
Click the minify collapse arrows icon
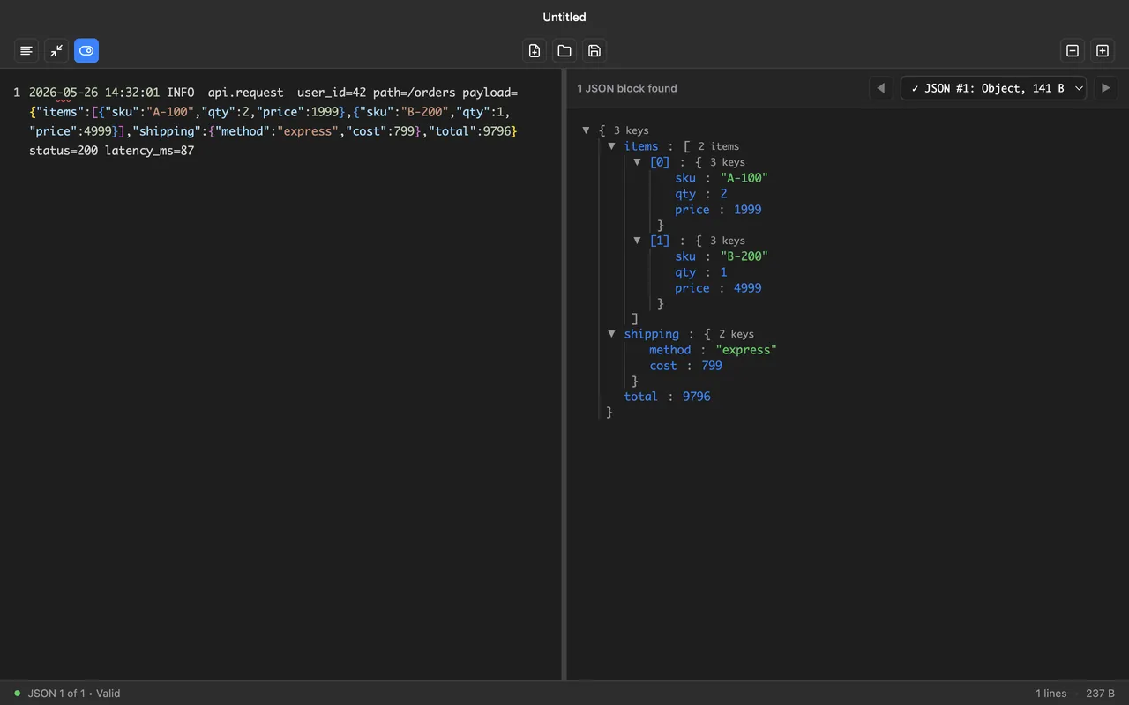(56, 51)
